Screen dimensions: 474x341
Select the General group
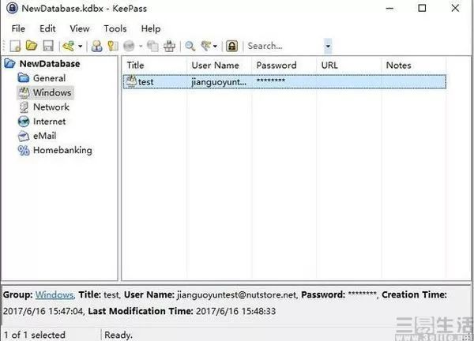click(x=49, y=78)
